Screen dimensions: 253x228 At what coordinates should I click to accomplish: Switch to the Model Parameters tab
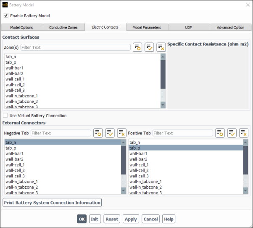coord(147,27)
